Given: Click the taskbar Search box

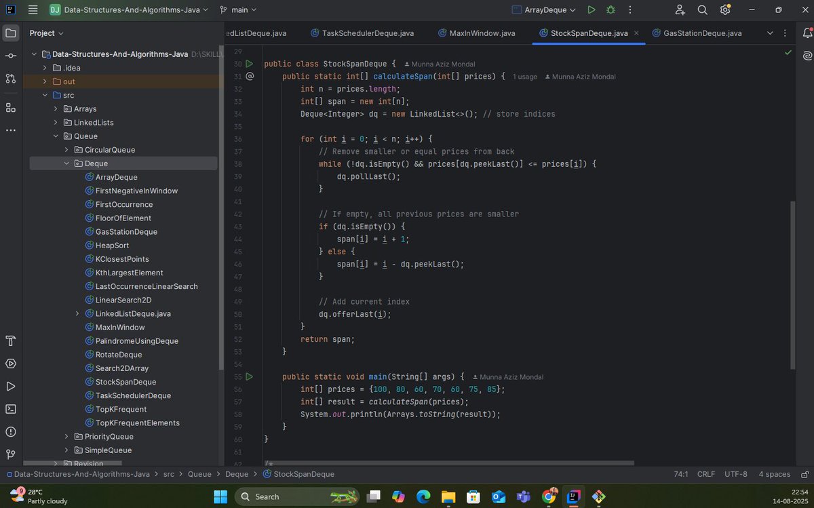Looking at the screenshot, I should pyautogui.click(x=298, y=496).
